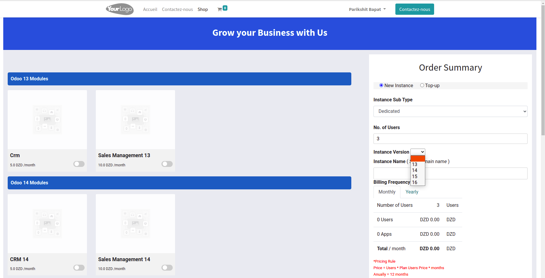
Task: Click the Crm module placeholder image
Action: 47,120
